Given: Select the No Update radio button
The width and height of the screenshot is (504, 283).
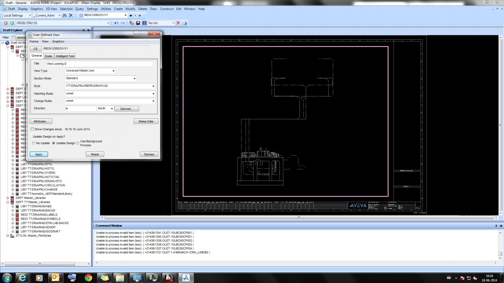Looking at the screenshot, I should click(34, 143).
